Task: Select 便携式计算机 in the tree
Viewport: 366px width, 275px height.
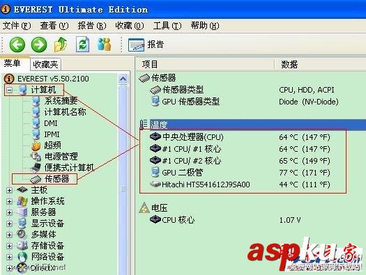Action: pyautogui.click(x=69, y=168)
